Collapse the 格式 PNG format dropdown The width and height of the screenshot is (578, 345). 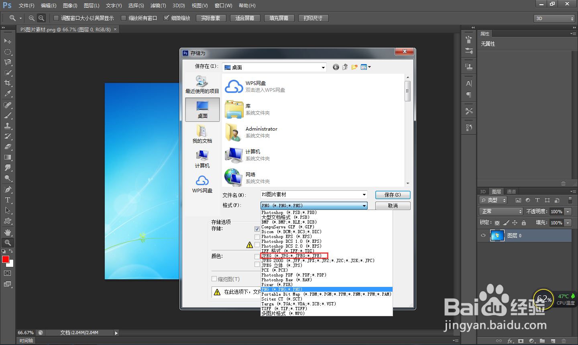(x=364, y=206)
